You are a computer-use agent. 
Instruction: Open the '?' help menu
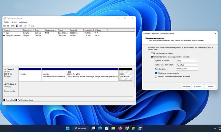click(x=30, y=22)
